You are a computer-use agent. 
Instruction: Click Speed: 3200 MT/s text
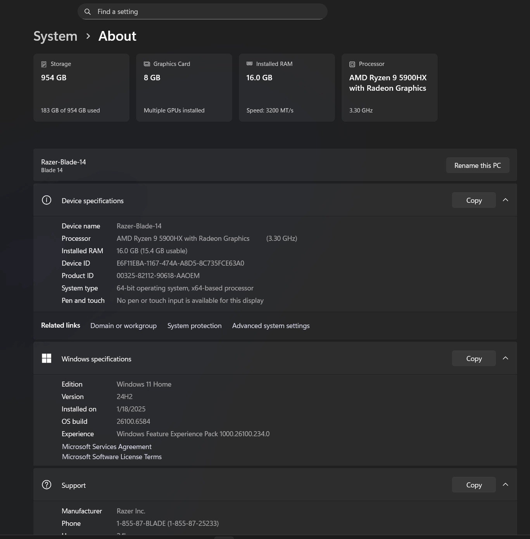tap(270, 111)
